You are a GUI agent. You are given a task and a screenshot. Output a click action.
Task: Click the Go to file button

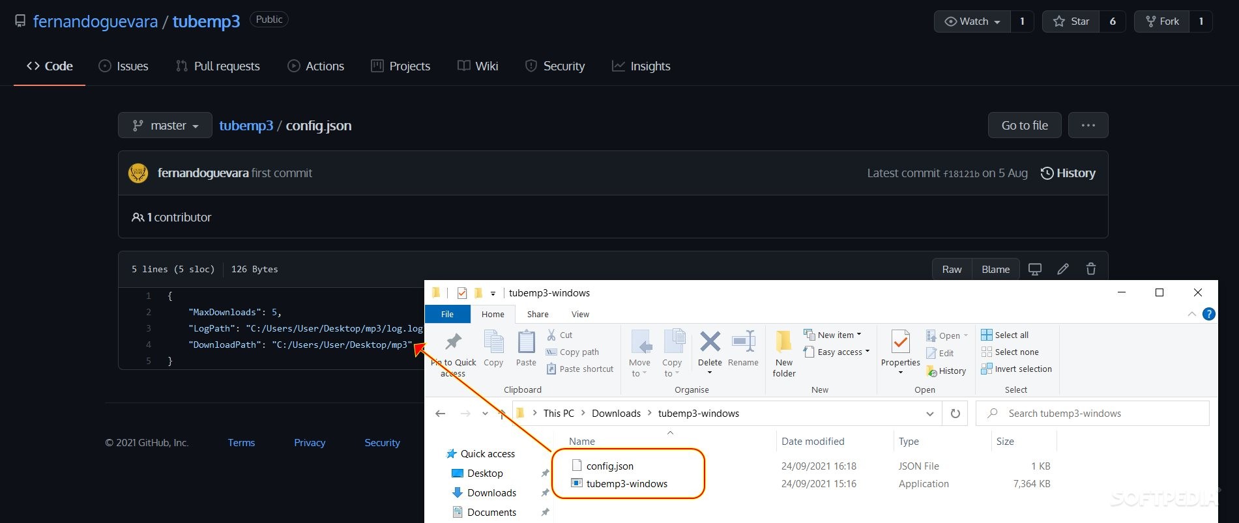[1025, 125]
